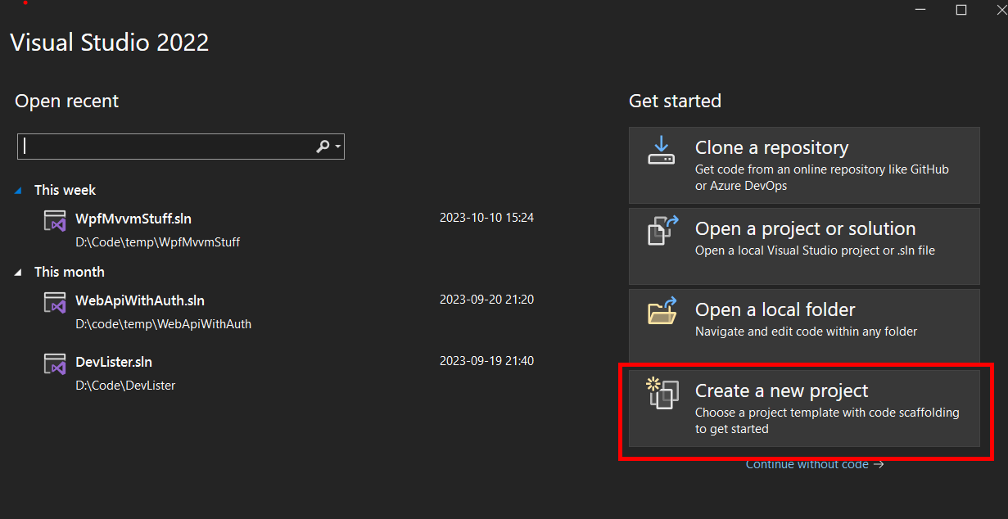The width and height of the screenshot is (1008, 519).
Task: Click the "This week" group label
Action: (x=65, y=190)
